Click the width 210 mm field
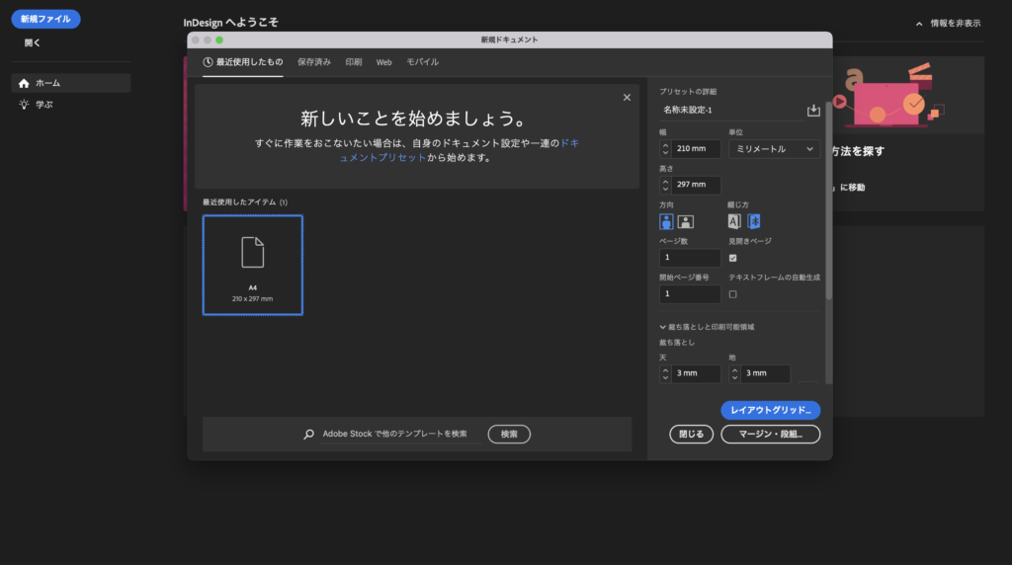The height and width of the screenshot is (565, 1012). (x=696, y=149)
